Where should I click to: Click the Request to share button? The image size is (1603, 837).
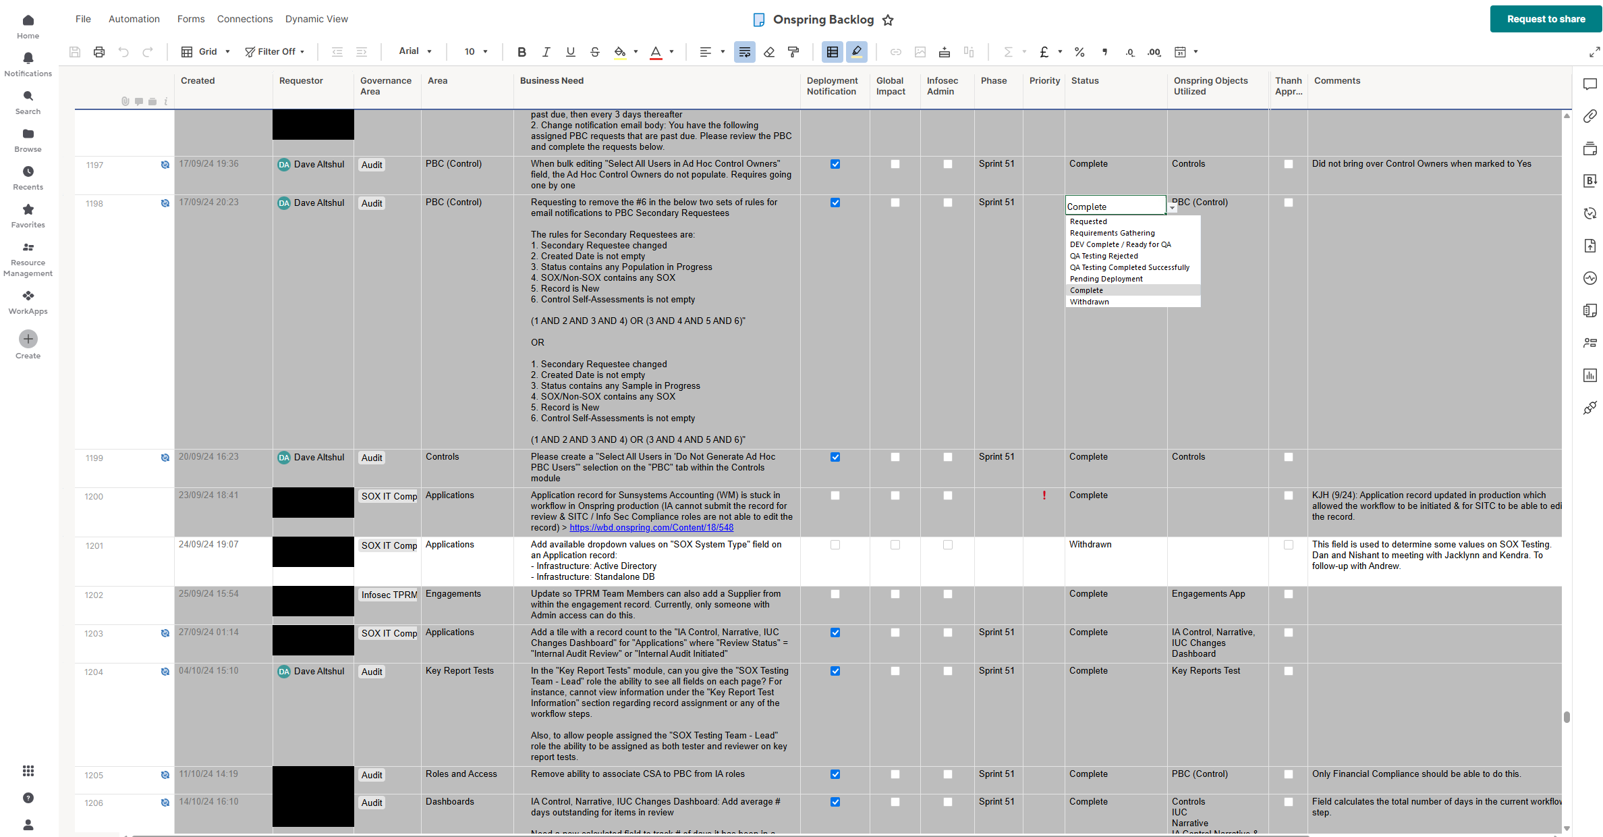coord(1546,19)
